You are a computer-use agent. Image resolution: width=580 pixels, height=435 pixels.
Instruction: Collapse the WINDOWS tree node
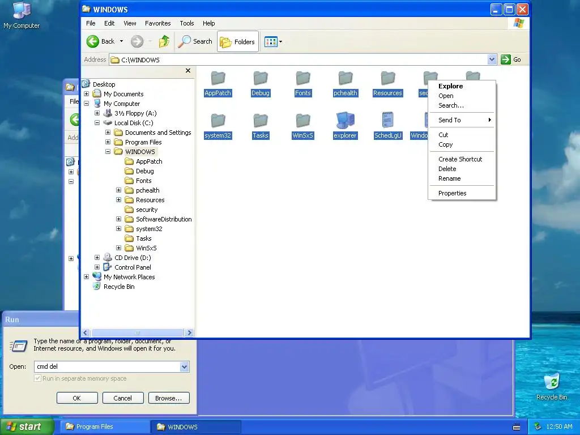click(x=108, y=152)
